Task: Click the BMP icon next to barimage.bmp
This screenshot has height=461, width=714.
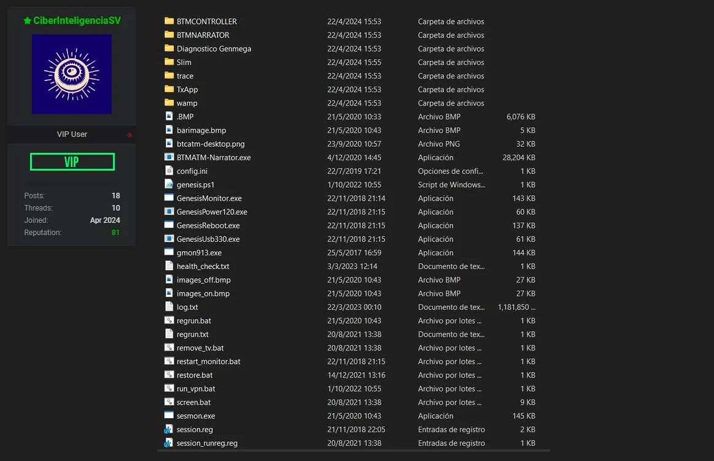Action: click(169, 130)
